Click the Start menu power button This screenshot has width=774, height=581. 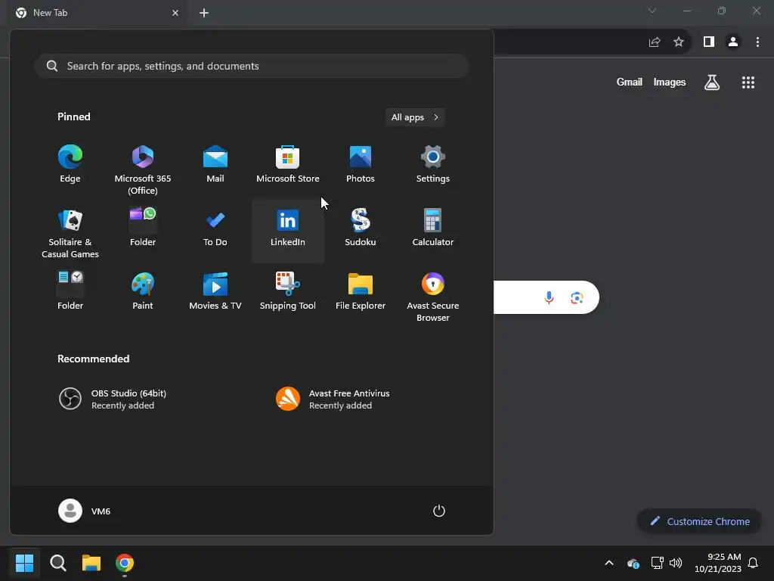[x=439, y=511]
